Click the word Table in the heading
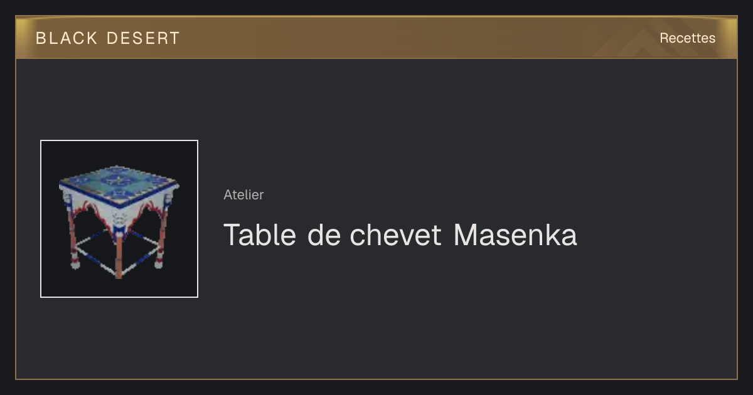 click(260, 235)
